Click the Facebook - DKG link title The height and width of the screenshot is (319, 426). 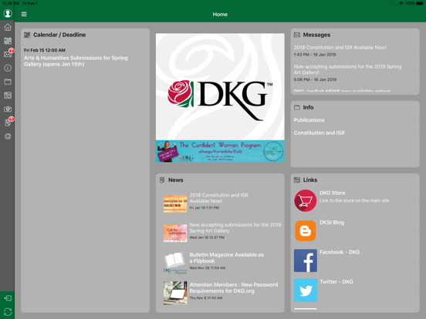[340, 252]
